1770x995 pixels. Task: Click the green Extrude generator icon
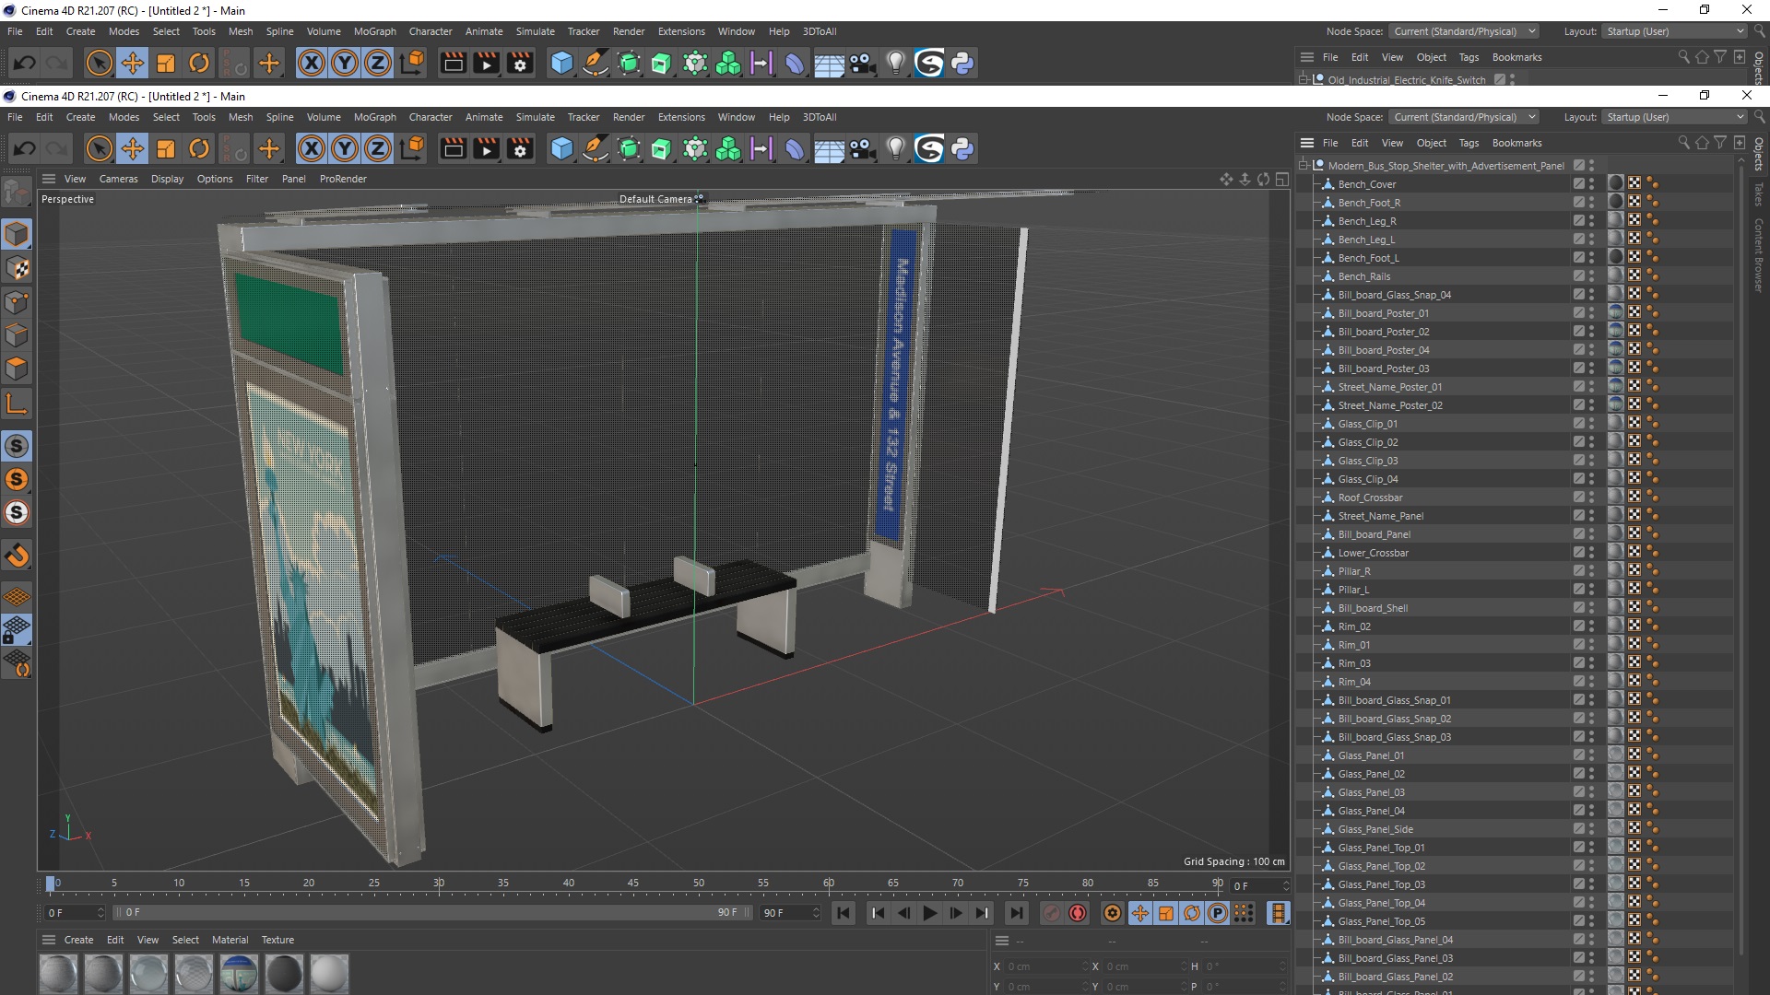[662, 148]
